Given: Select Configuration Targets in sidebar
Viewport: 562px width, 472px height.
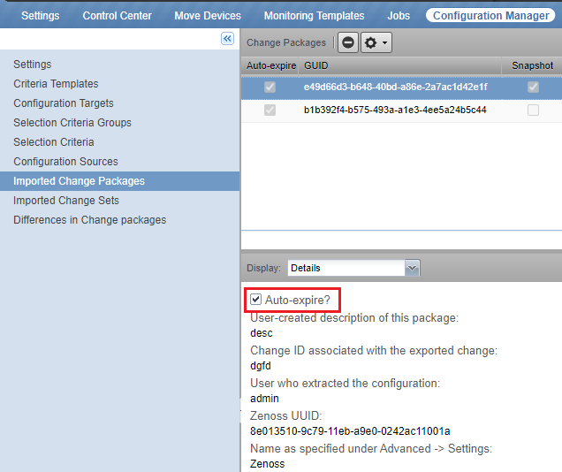Looking at the screenshot, I should coord(64,103).
